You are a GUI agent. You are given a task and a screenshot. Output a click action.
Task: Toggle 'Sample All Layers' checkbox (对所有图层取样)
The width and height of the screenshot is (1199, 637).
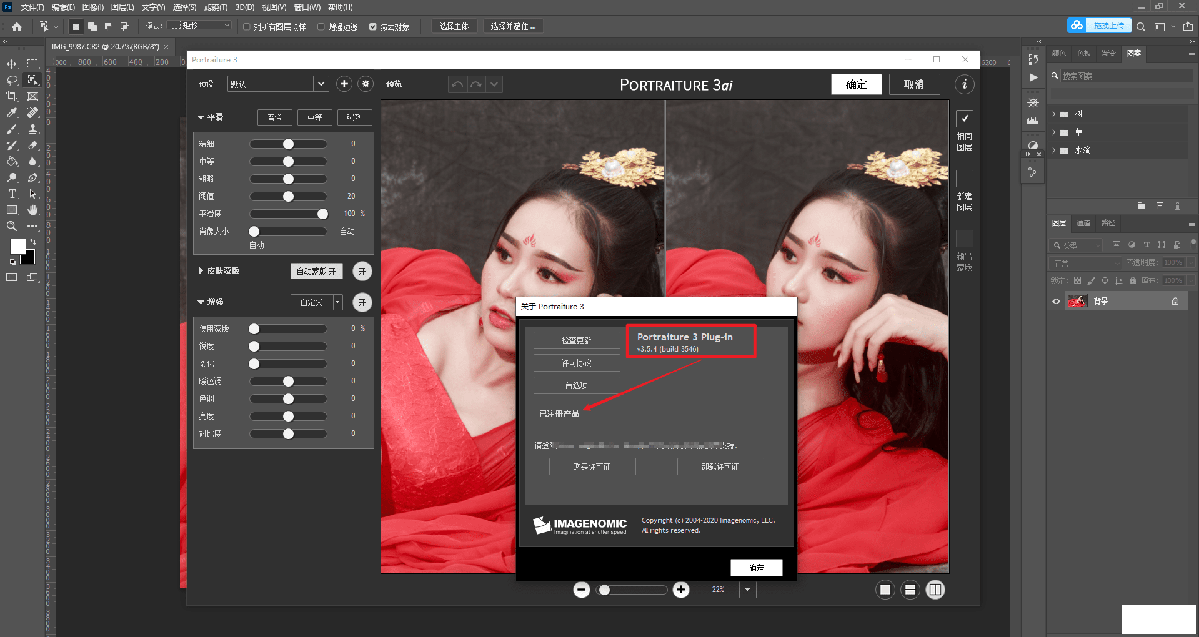(247, 27)
